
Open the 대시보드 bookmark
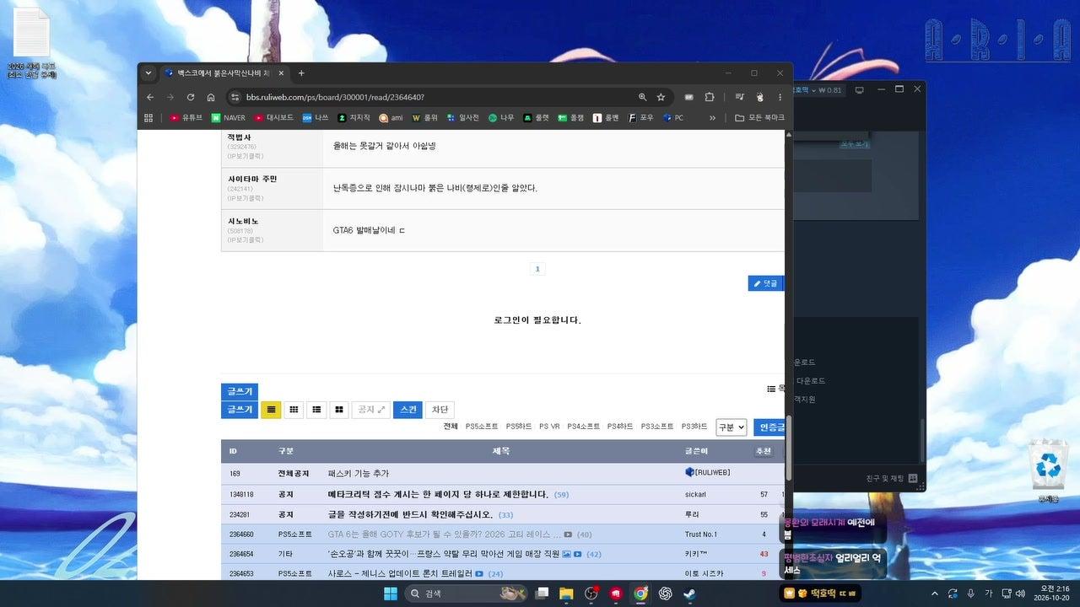click(x=274, y=118)
